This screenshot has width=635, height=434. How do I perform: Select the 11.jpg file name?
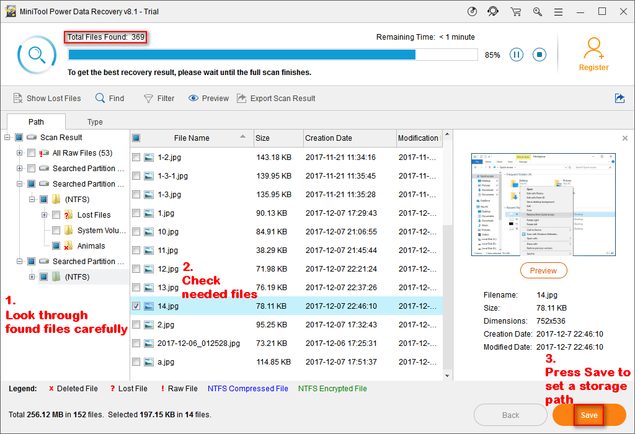coord(167,250)
